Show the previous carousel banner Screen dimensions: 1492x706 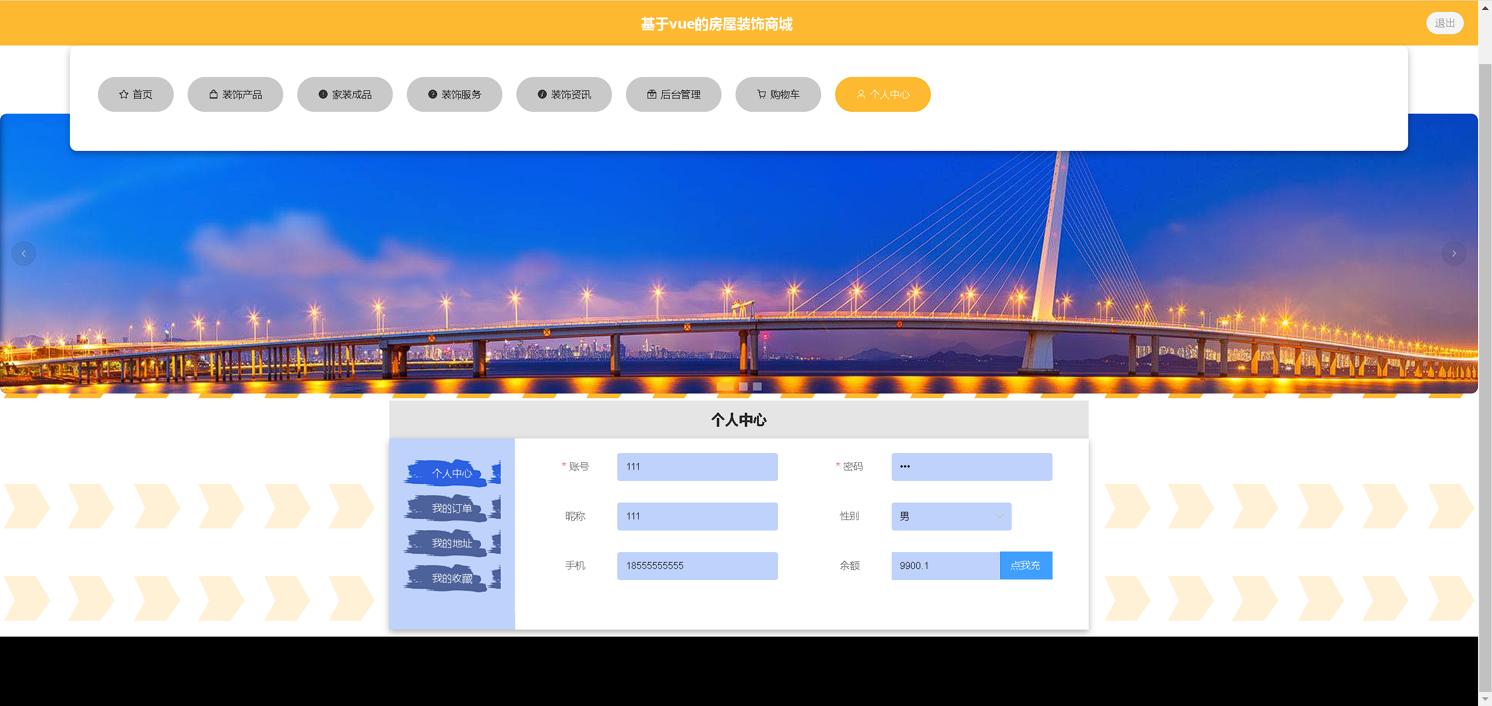click(24, 254)
